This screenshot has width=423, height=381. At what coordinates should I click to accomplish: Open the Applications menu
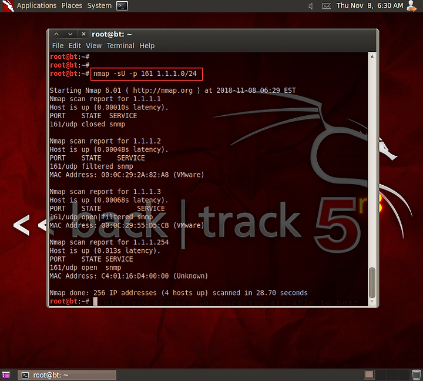(36, 5)
